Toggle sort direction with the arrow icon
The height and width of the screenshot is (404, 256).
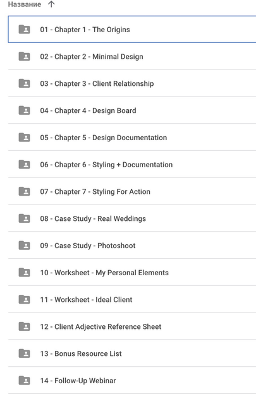(x=51, y=4)
